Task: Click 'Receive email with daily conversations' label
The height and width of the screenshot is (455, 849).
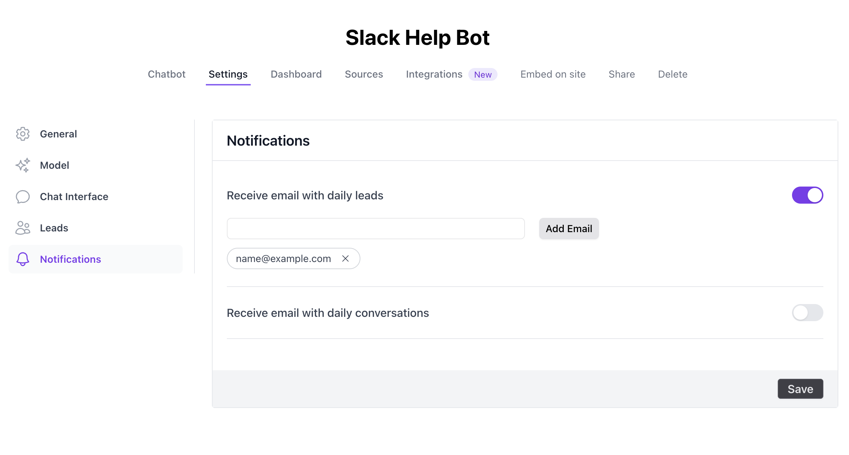Action: point(328,313)
